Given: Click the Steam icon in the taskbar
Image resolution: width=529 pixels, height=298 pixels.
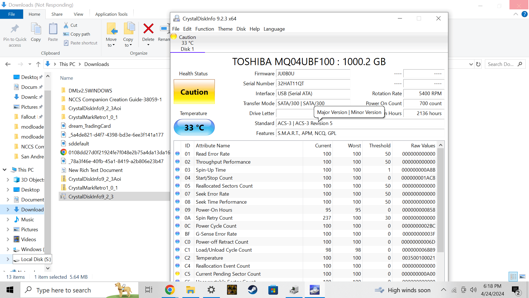Looking at the screenshot, I should click(x=252, y=290).
